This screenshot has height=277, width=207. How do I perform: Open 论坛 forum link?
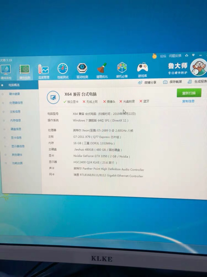[163, 56]
